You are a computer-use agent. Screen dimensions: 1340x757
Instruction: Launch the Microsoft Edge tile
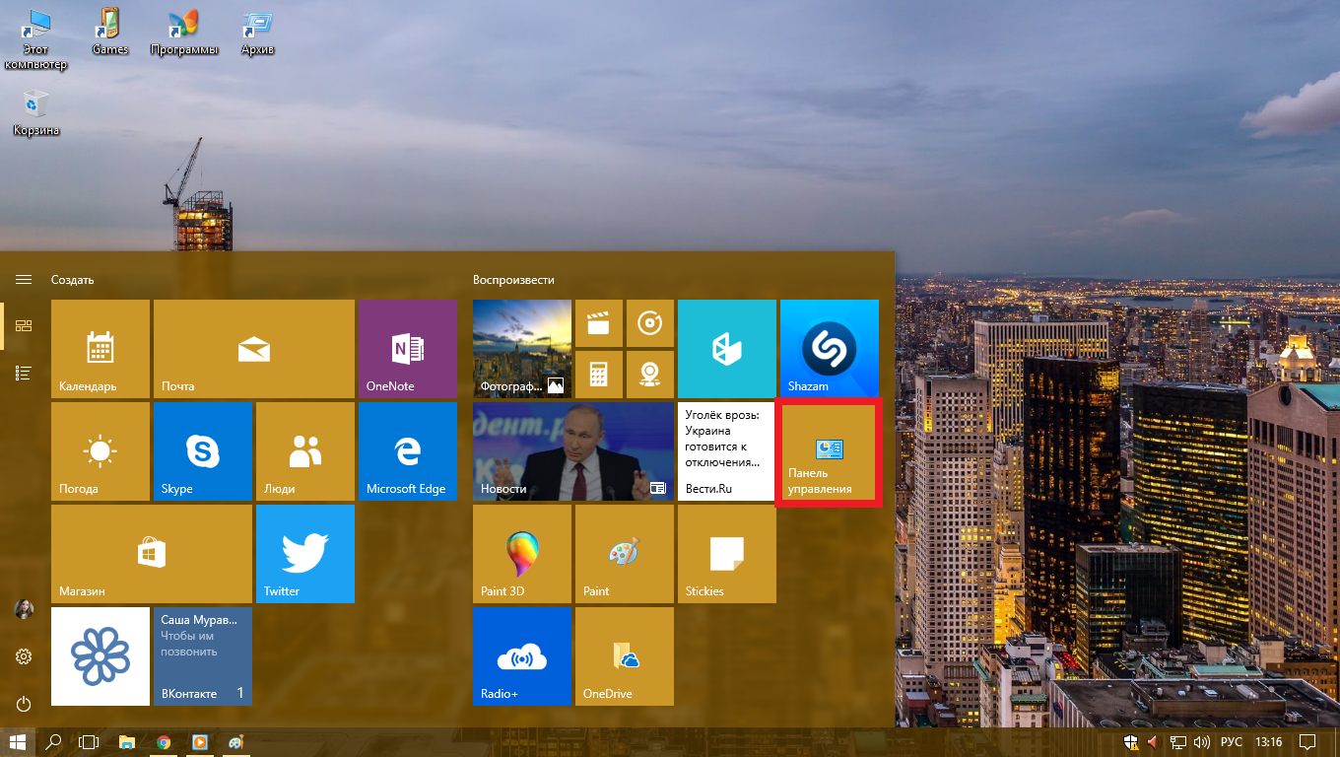coord(408,451)
